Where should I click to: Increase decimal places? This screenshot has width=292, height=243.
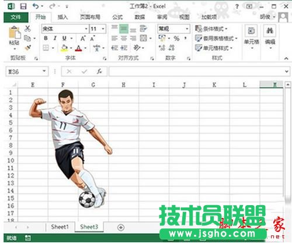[x=162, y=48]
